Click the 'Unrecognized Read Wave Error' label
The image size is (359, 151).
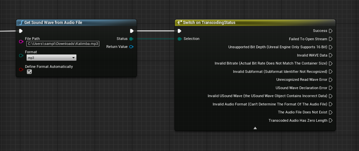[302, 80]
